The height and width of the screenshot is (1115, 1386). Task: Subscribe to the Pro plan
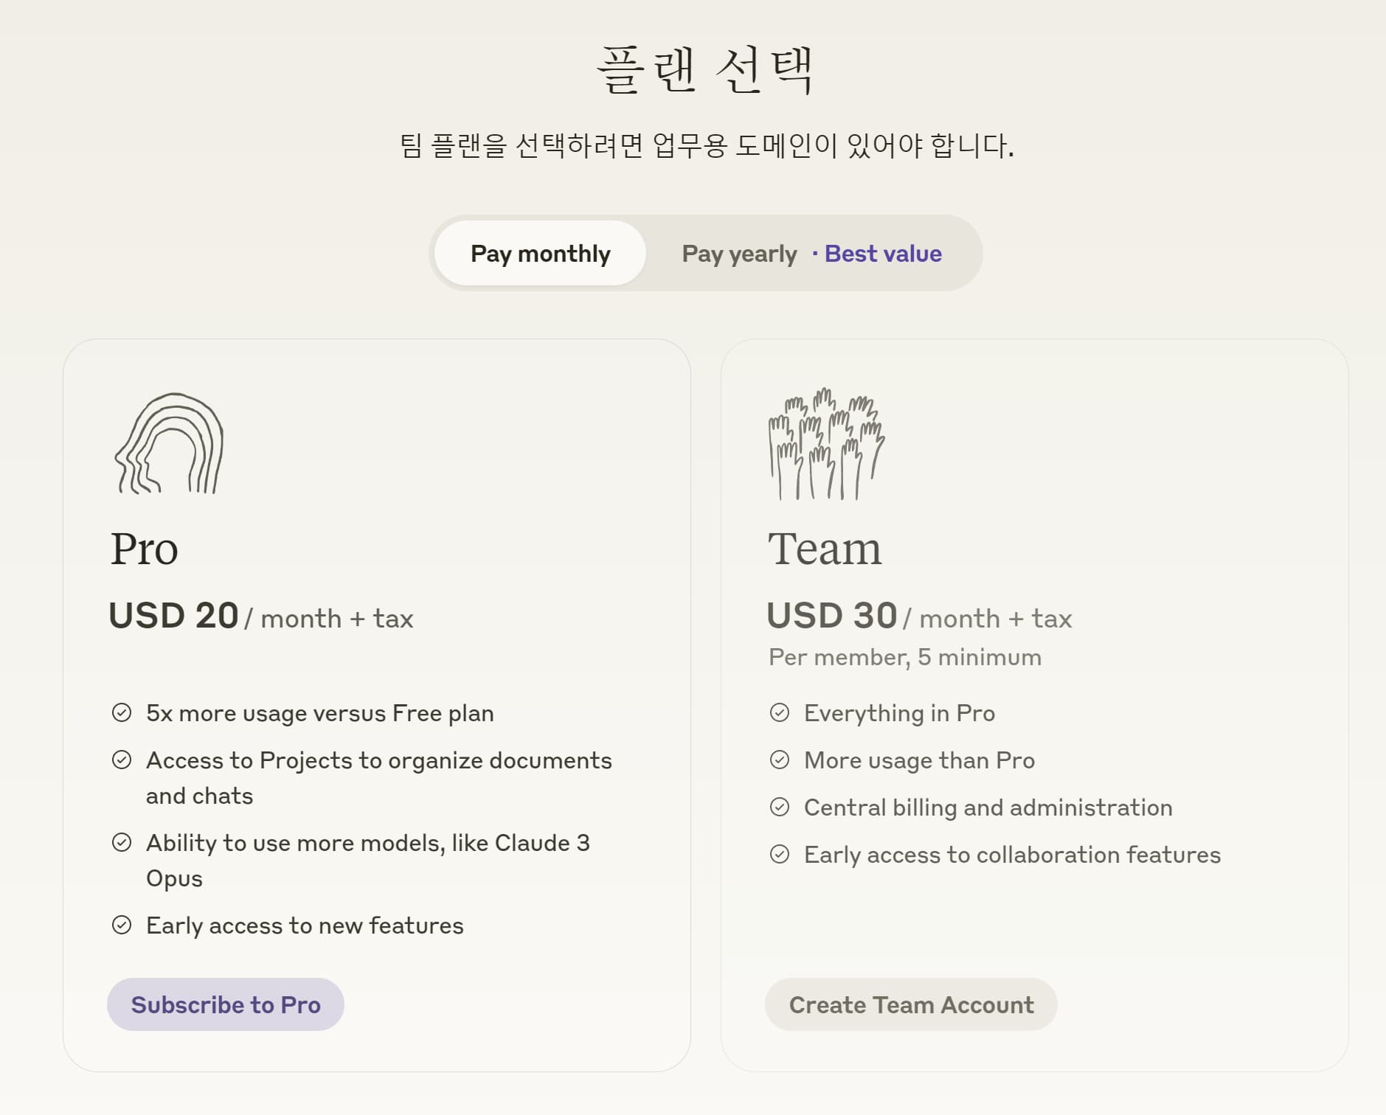pos(225,1004)
